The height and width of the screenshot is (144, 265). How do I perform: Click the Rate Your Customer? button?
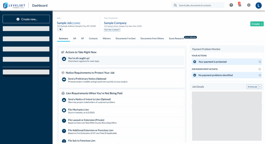(112, 30)
